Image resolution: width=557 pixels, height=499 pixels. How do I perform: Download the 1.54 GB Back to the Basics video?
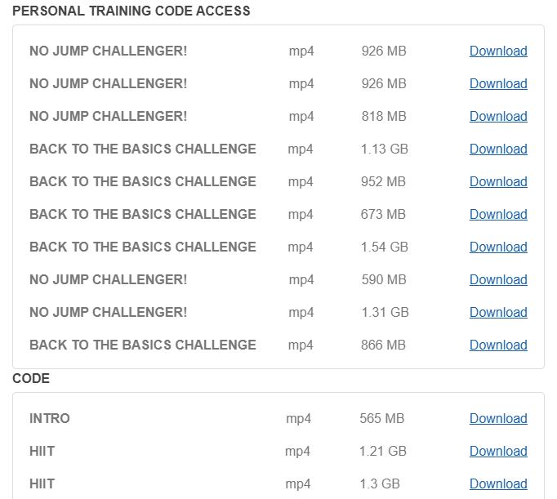coord(497,247)
